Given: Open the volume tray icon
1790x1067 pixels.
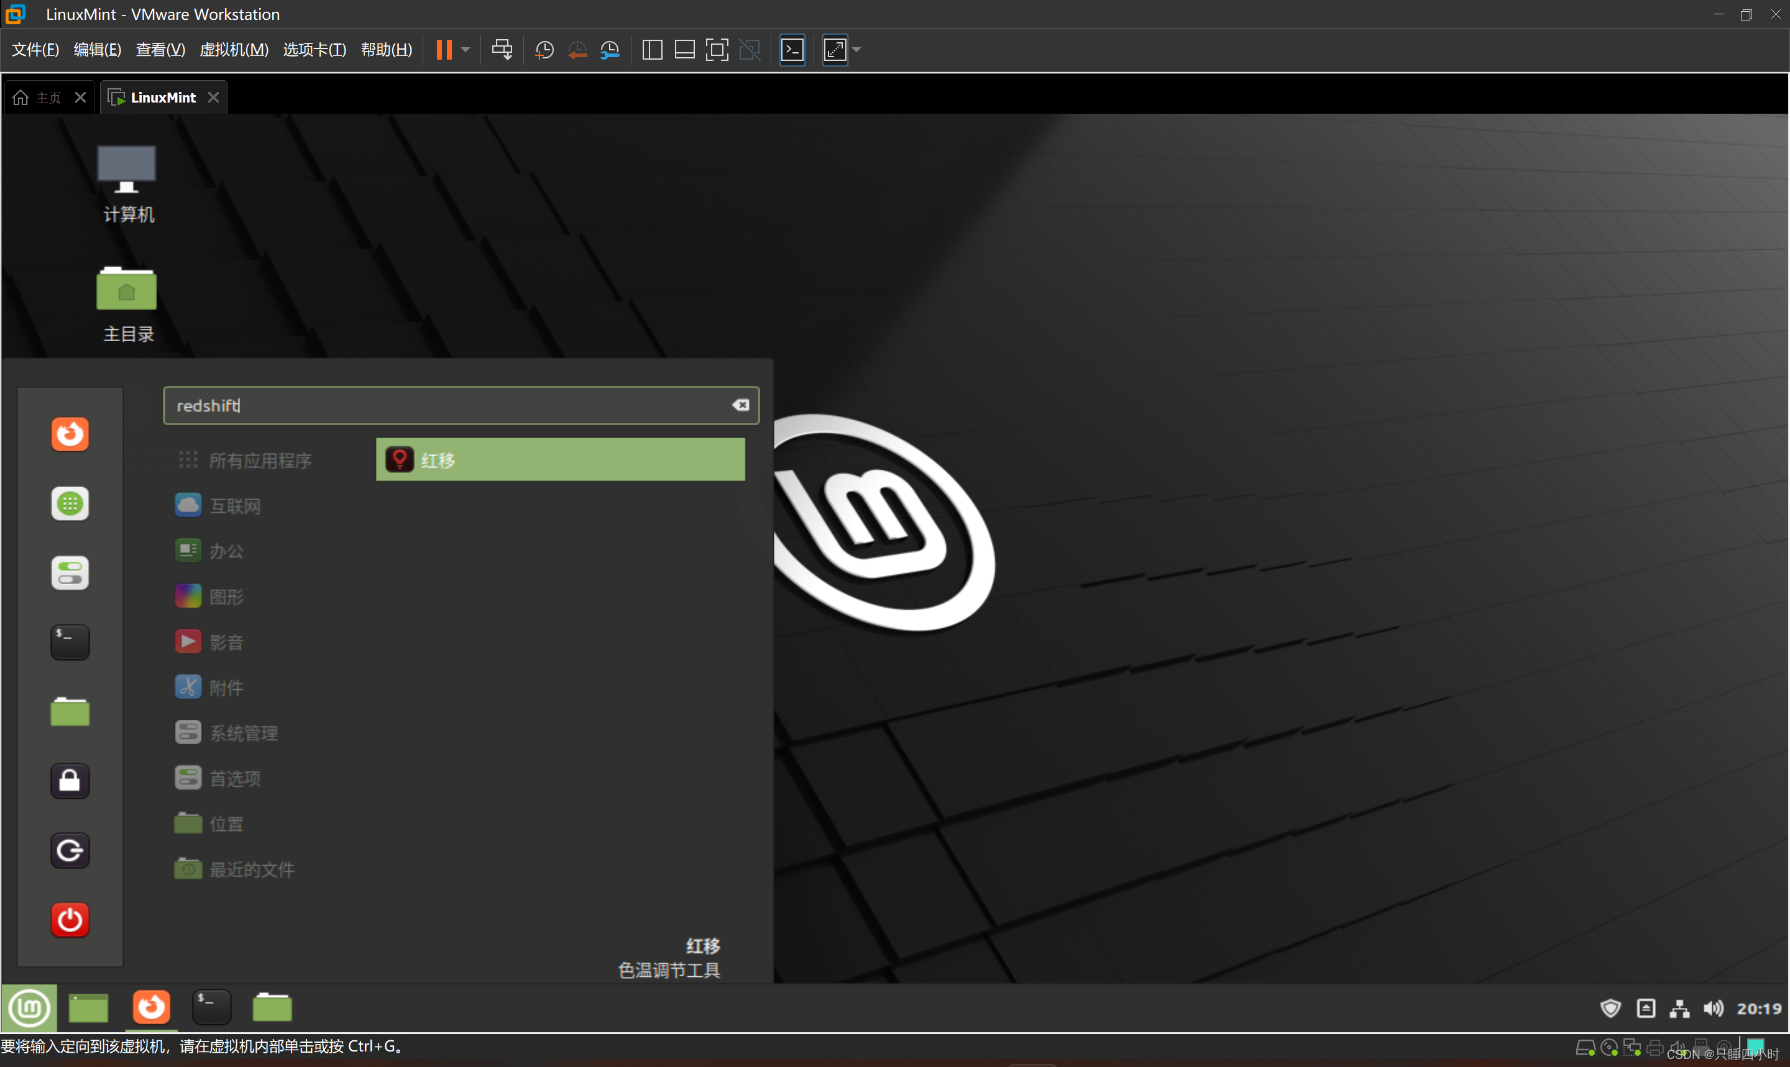Looking at the screenshot, I should 1713,1008.
